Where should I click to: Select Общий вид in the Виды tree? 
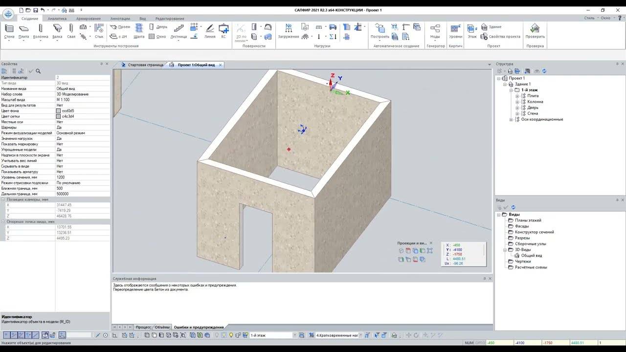[531, 256]
